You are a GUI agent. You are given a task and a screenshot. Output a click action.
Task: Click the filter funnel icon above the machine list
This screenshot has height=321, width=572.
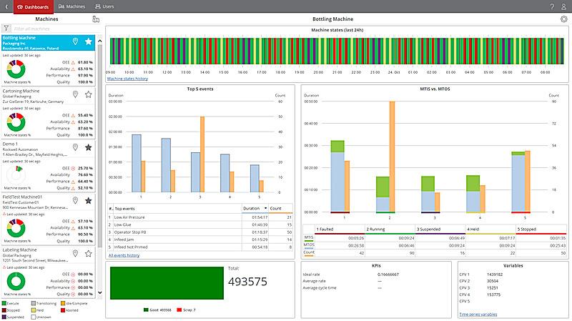tap(6, 29)
